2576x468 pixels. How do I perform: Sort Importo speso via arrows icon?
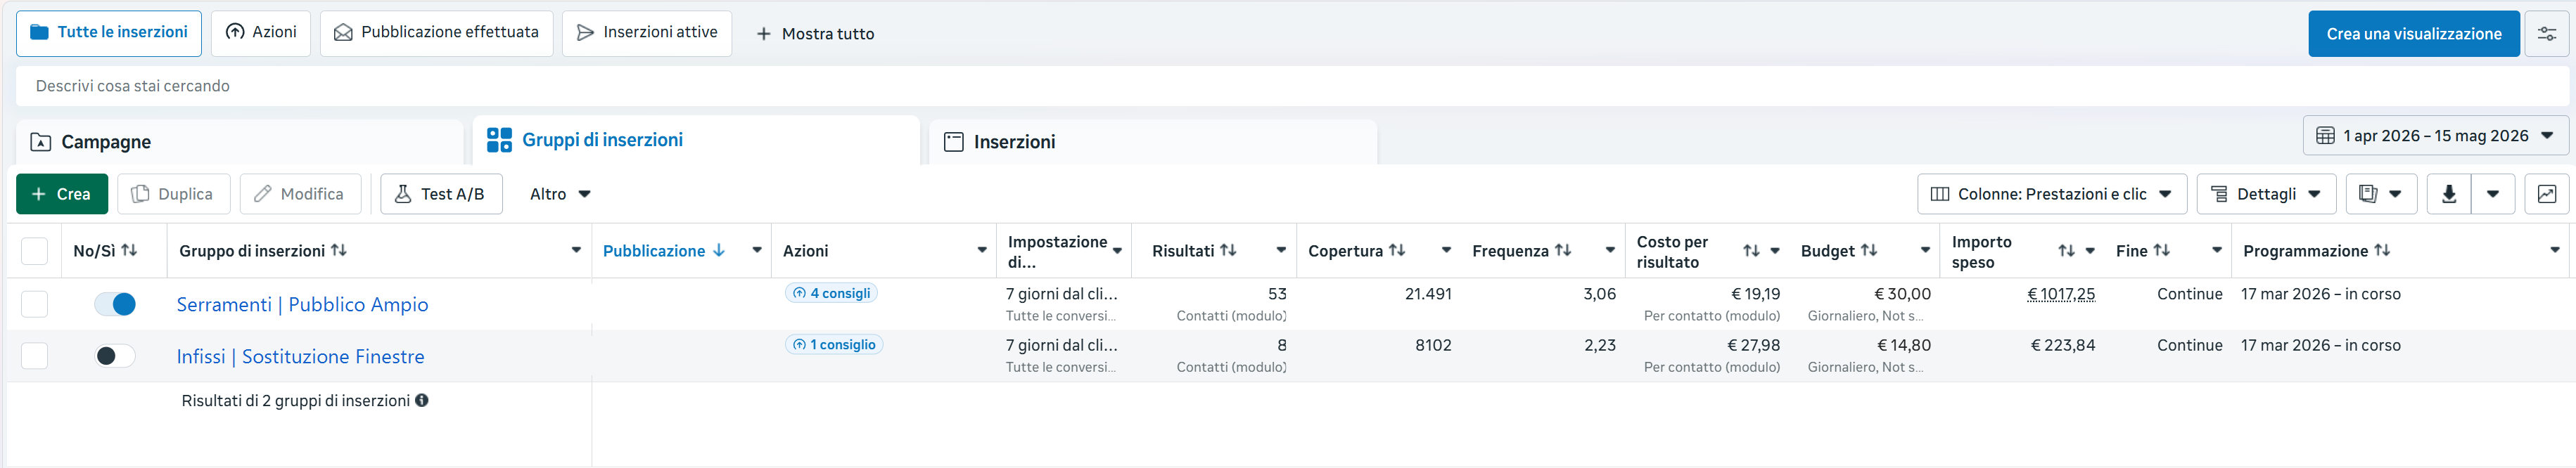click(2066, 251)
